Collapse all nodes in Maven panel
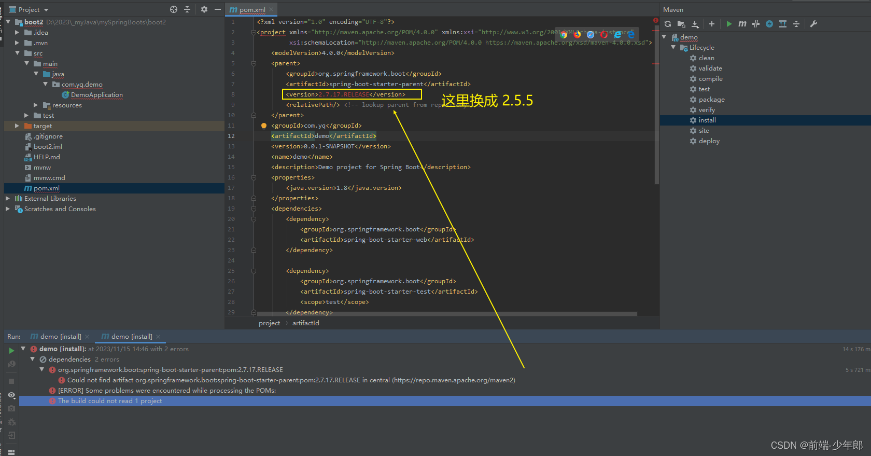This screenshot has height=456, width=871. tap(796, 24)
